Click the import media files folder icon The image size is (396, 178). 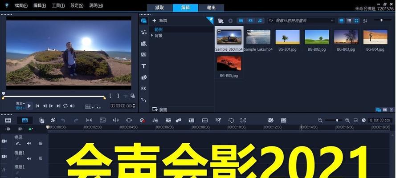(x=221, y=20)
